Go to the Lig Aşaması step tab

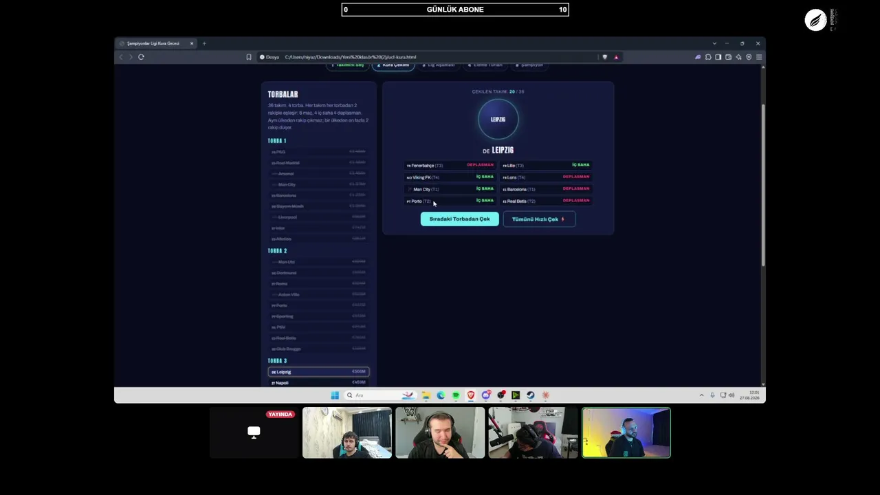(x=439, y=65)
